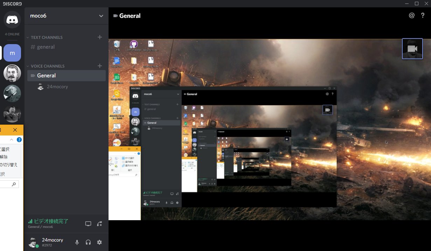Mute microphone in first nested Discord user panel
The height and width of the screenshot is (251, 431).
pos(166,203)
